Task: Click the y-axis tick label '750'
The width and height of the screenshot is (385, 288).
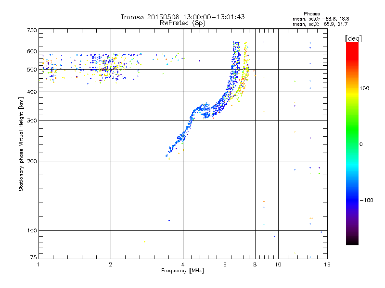Action: click(x=32, y=30)
